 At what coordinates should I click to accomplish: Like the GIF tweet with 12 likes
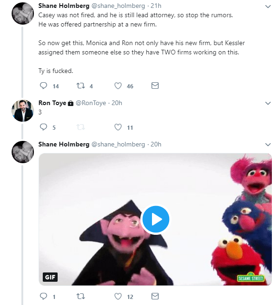(x=118, y=296)
